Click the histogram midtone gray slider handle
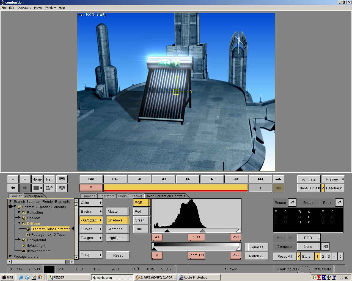352x281 pixels. 203,231
